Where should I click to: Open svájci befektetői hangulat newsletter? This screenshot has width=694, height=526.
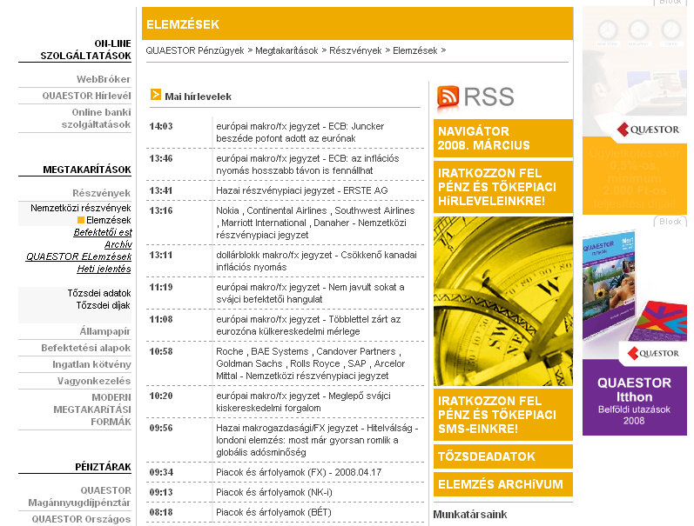point(310,293)
